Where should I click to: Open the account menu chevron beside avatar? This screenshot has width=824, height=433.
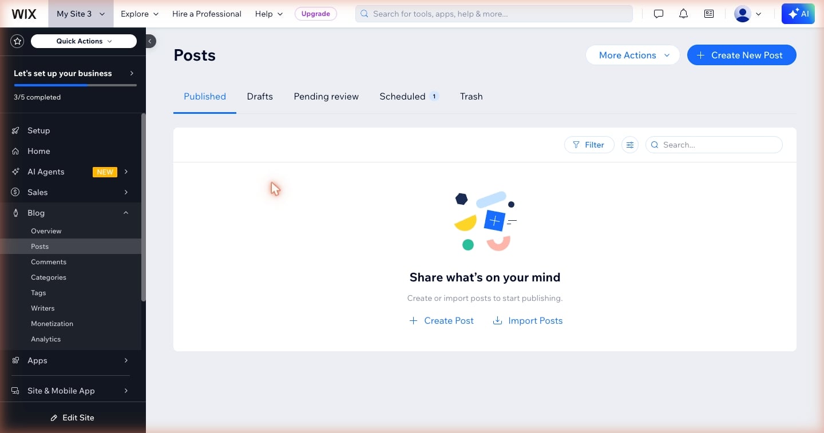[x=759, y=14]
